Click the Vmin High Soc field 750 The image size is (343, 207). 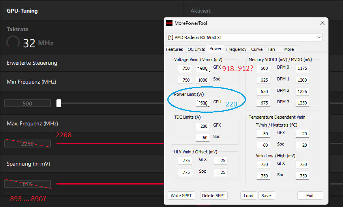tap(302, 176)
